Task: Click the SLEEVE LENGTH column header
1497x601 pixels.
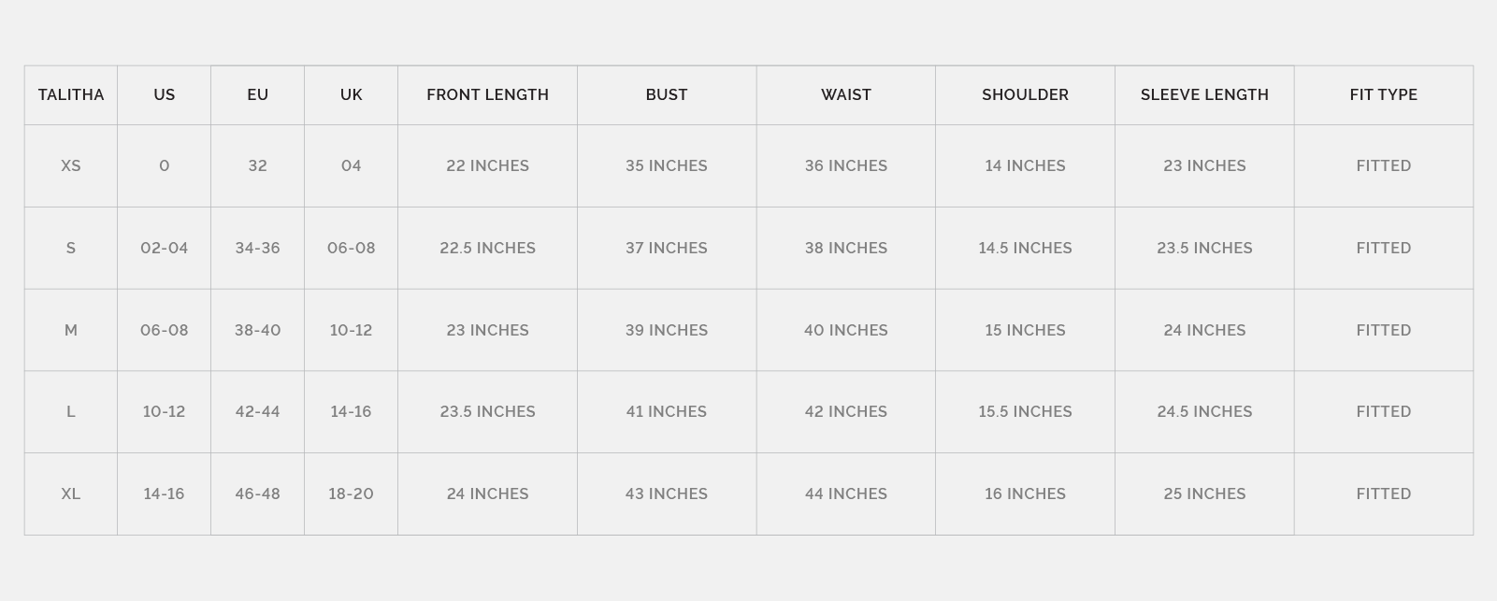Action: coord(1204,94)
